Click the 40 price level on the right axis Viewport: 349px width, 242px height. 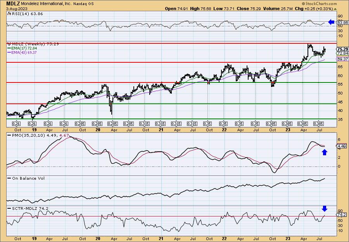coord(340,111)
